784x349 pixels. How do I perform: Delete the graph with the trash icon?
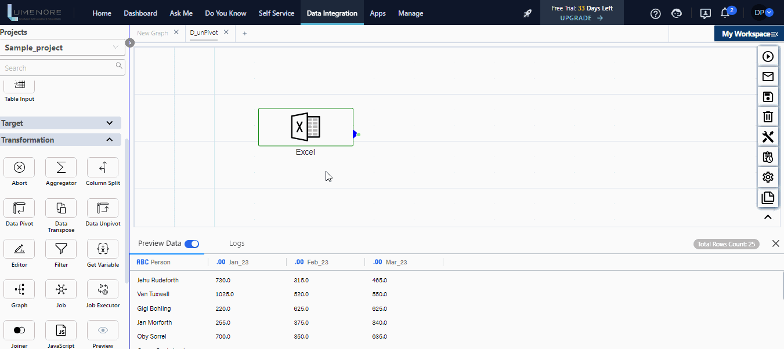[x=768, y=117]
